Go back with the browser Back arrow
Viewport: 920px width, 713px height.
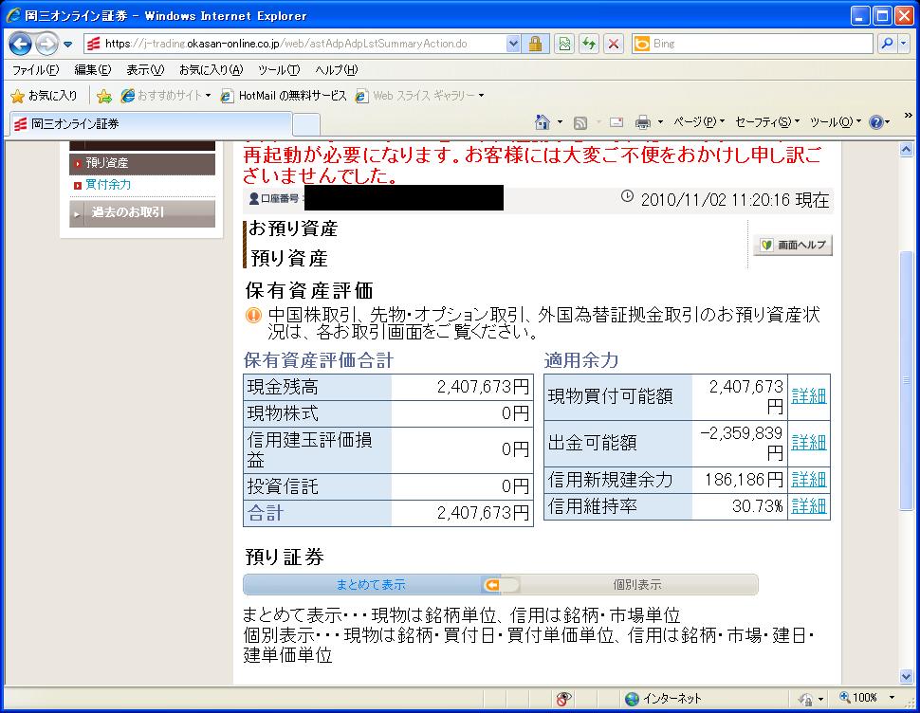(x=20, y=44)
